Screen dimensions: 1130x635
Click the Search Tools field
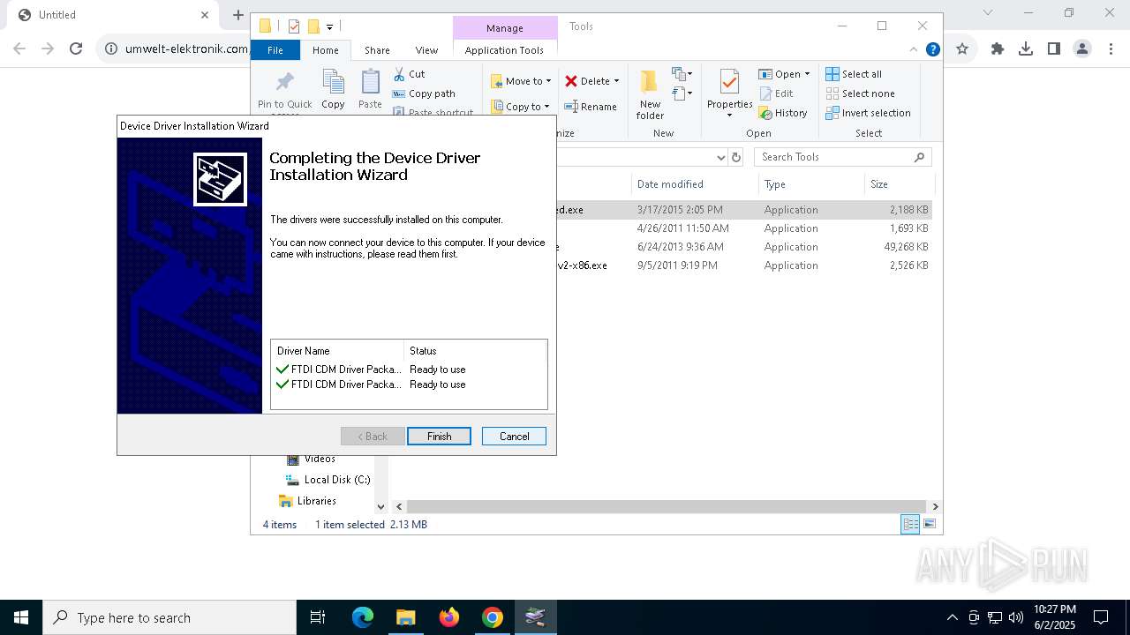[843, 157]
